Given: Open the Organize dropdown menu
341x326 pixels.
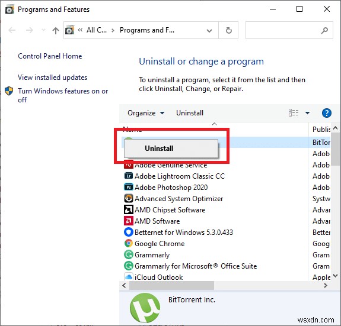Looking at the screenshot, I should coord(146,113).
